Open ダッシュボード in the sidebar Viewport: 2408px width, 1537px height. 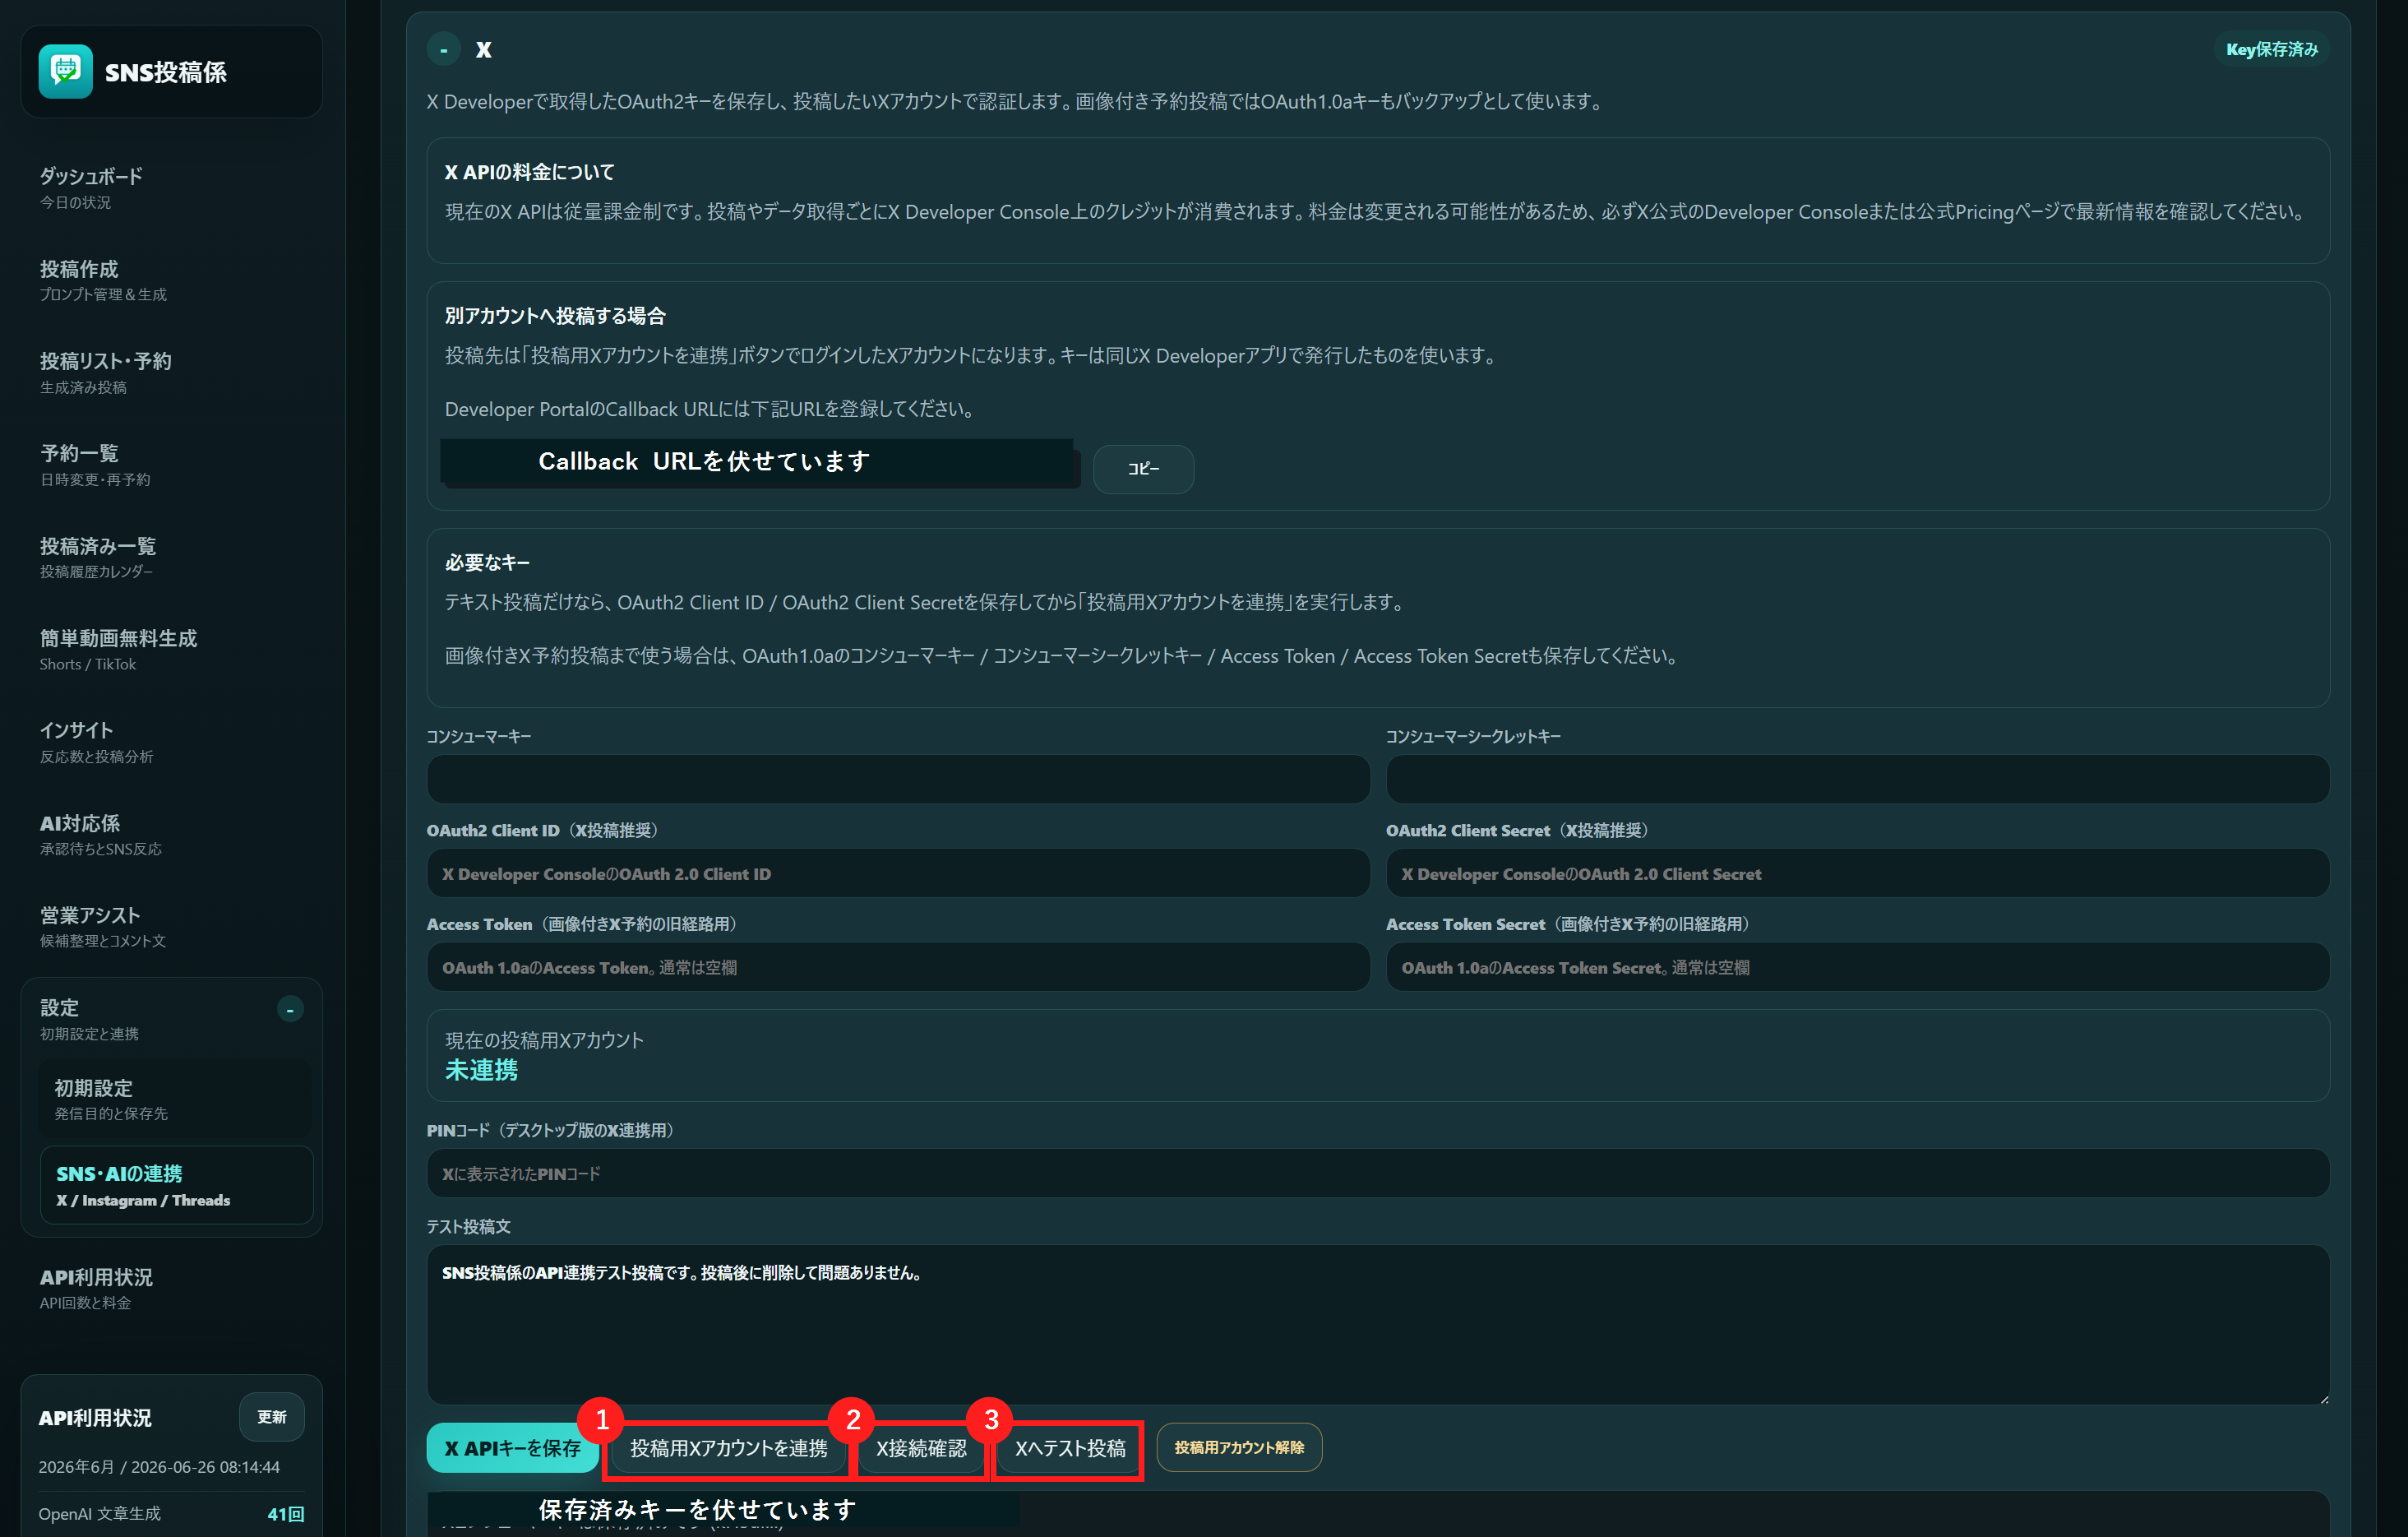pos(171,188)
